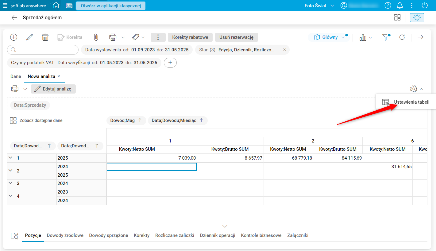Open the Dowody źródłowe tab
436x251 pixels.
[65, 235]
